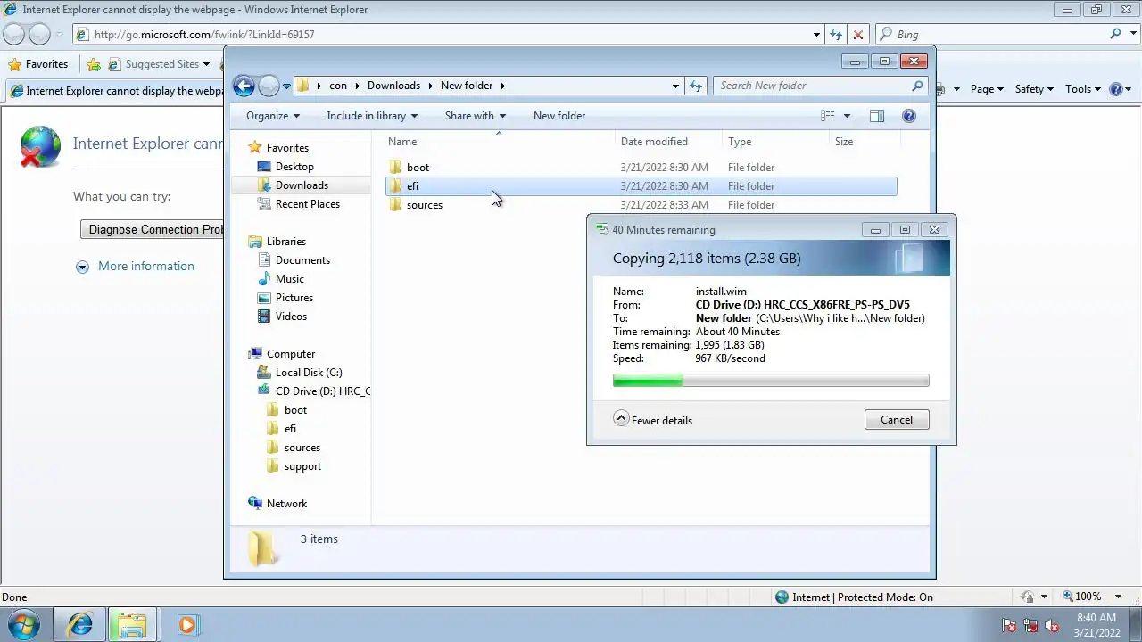1142x642 pixels.
Task: Click the Internet Explorer taskbar icon
Action: [x=80, y=625]
